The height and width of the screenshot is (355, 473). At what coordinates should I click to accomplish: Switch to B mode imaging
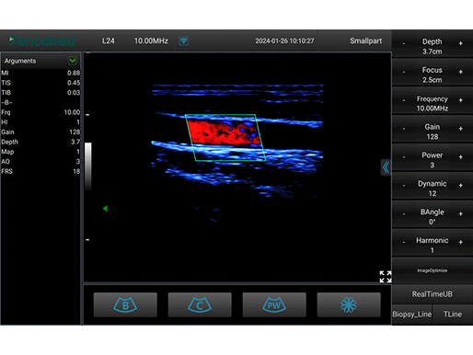(x=125, y=304)
